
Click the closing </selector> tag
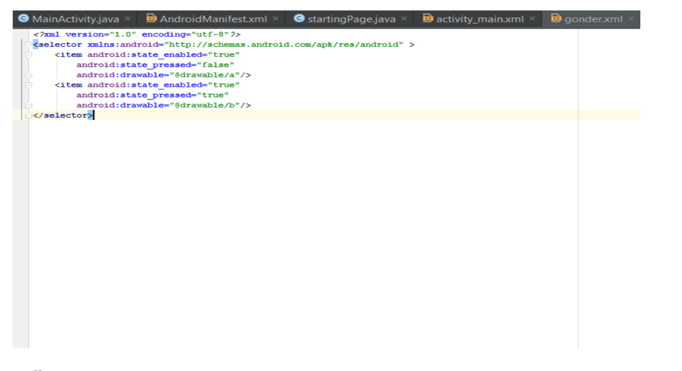pos(63,115)
